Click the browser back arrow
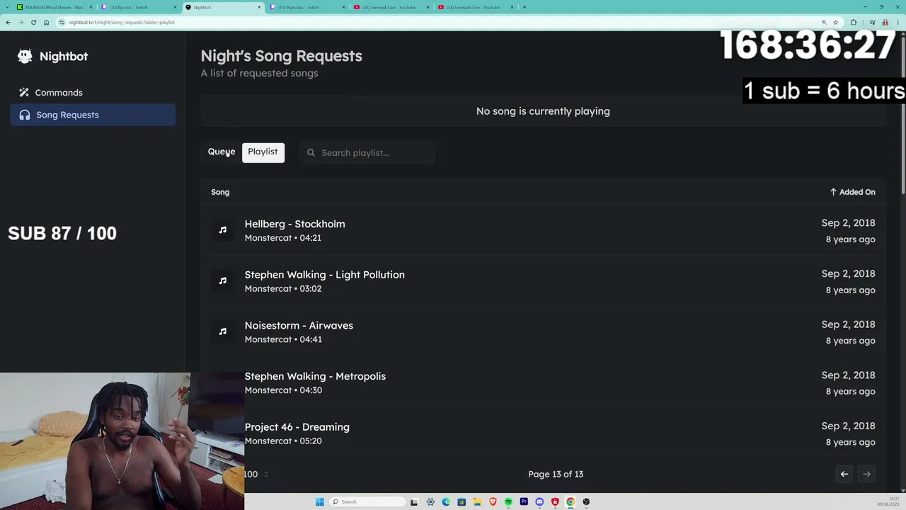Viewport: 906px width, 510px height. [x=8, y=22]
